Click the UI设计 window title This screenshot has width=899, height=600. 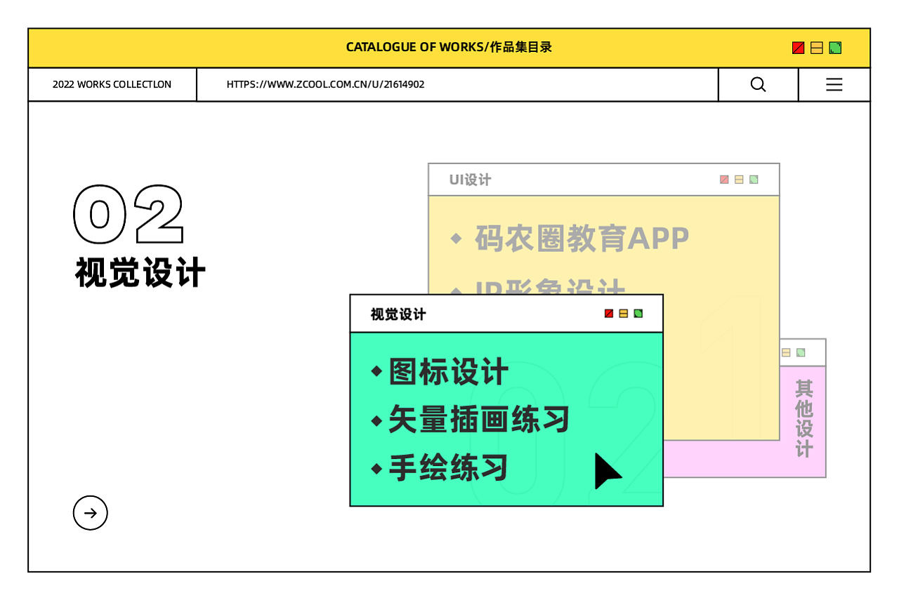470,180
